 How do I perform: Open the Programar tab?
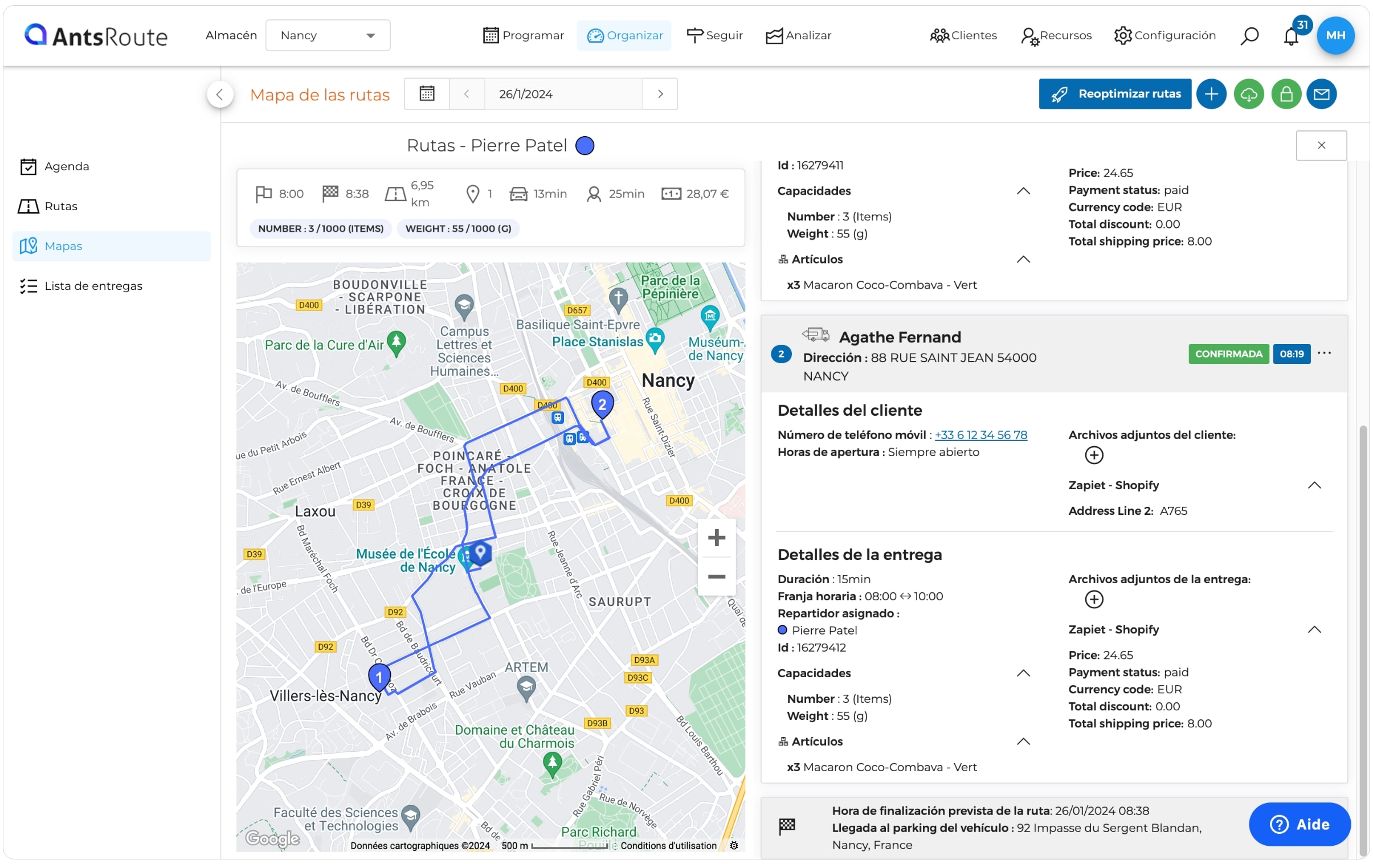[523, 35]
